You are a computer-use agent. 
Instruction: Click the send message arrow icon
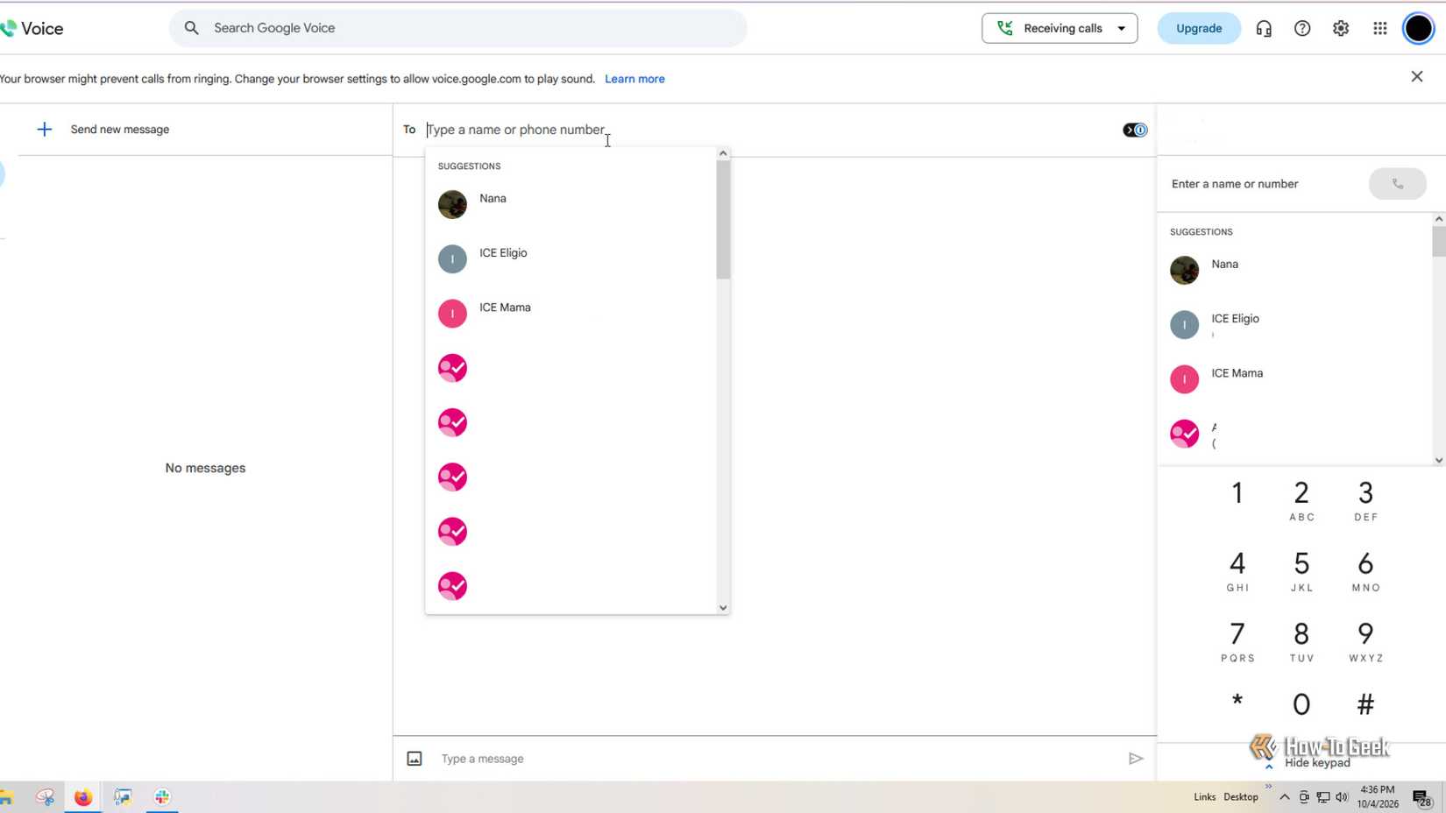coord(1136,759)
